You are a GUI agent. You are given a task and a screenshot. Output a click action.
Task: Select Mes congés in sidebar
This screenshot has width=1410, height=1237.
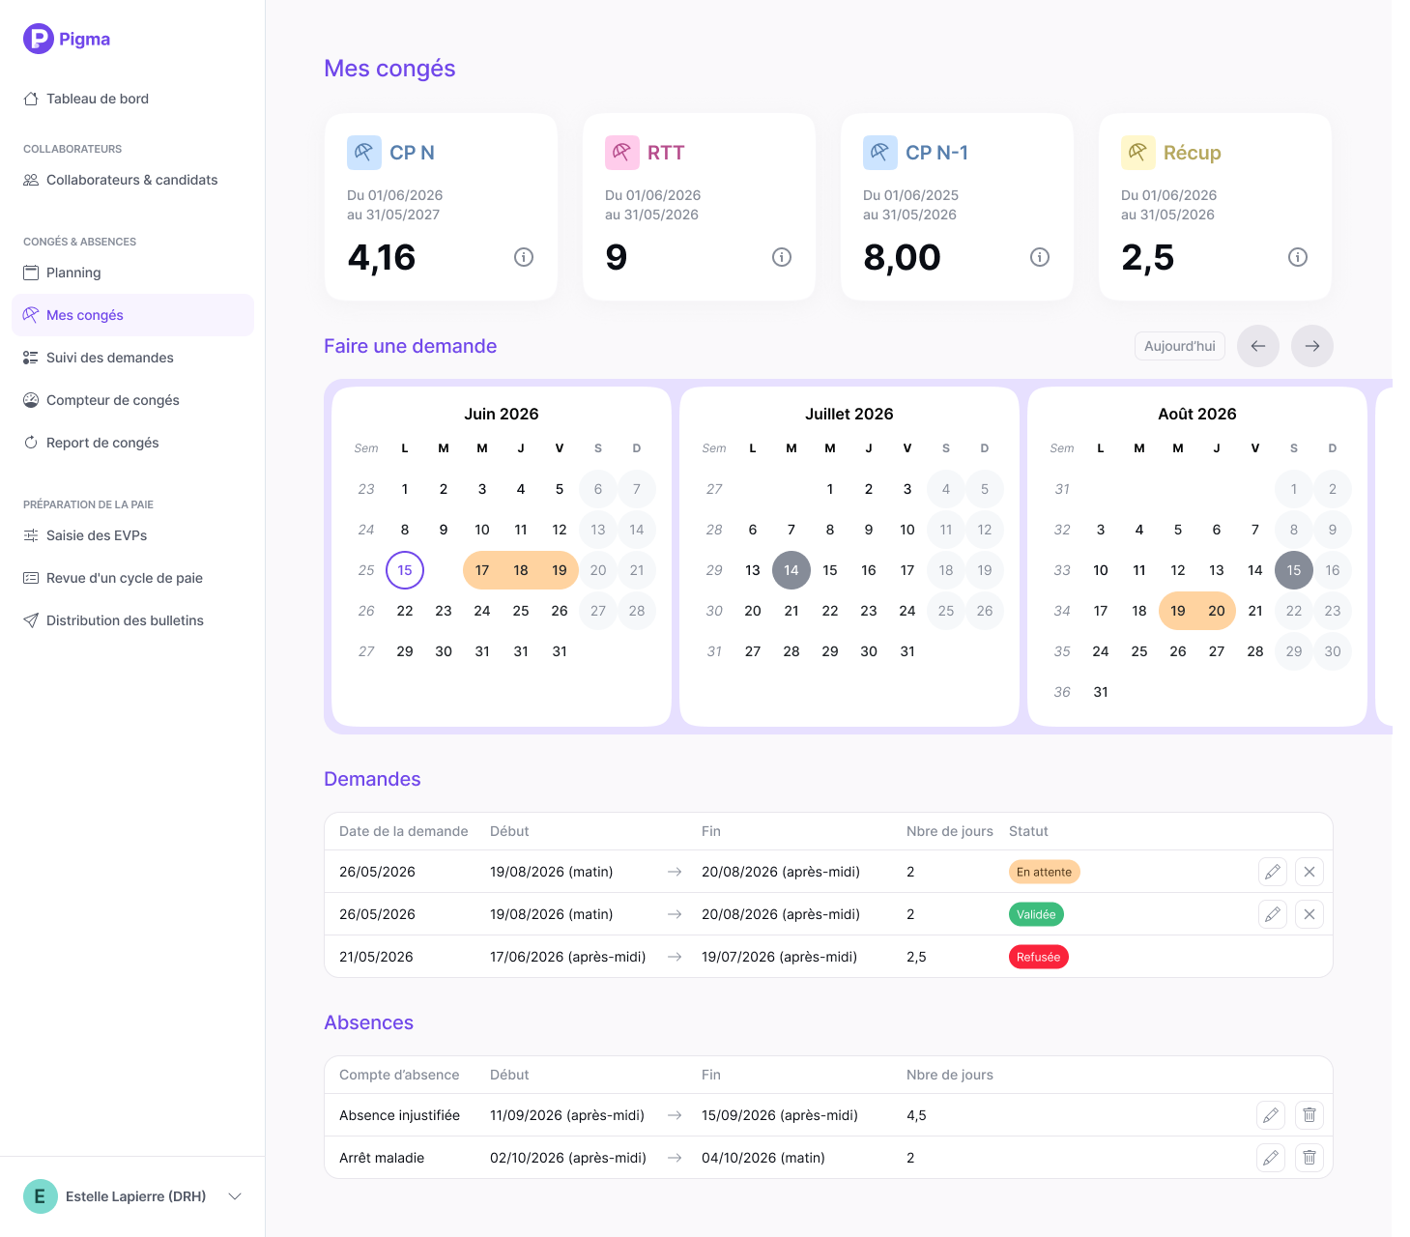click(x=132, y=315)
